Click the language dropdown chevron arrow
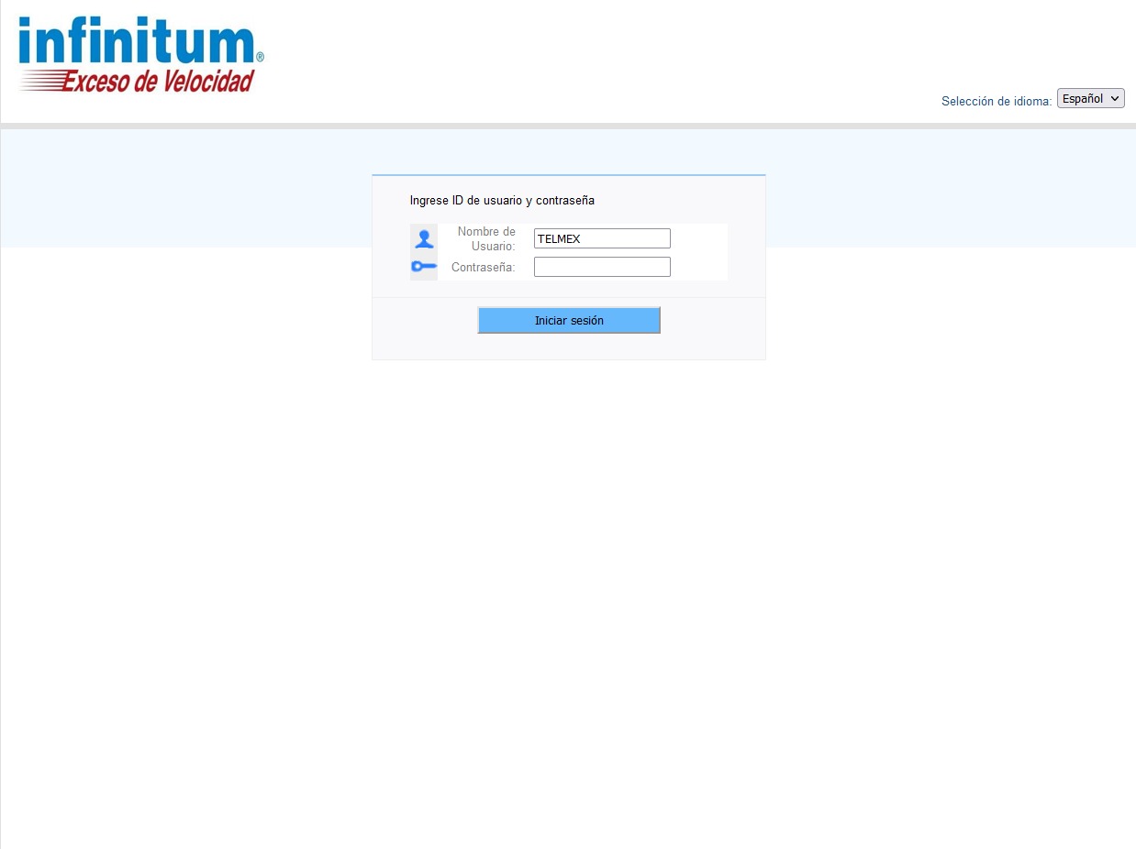Screen dimensions: 1136x849 click(1115, 98)
